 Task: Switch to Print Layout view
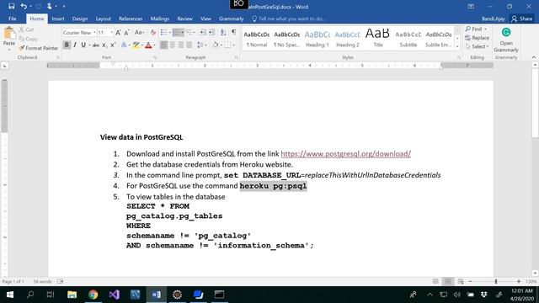448,281
